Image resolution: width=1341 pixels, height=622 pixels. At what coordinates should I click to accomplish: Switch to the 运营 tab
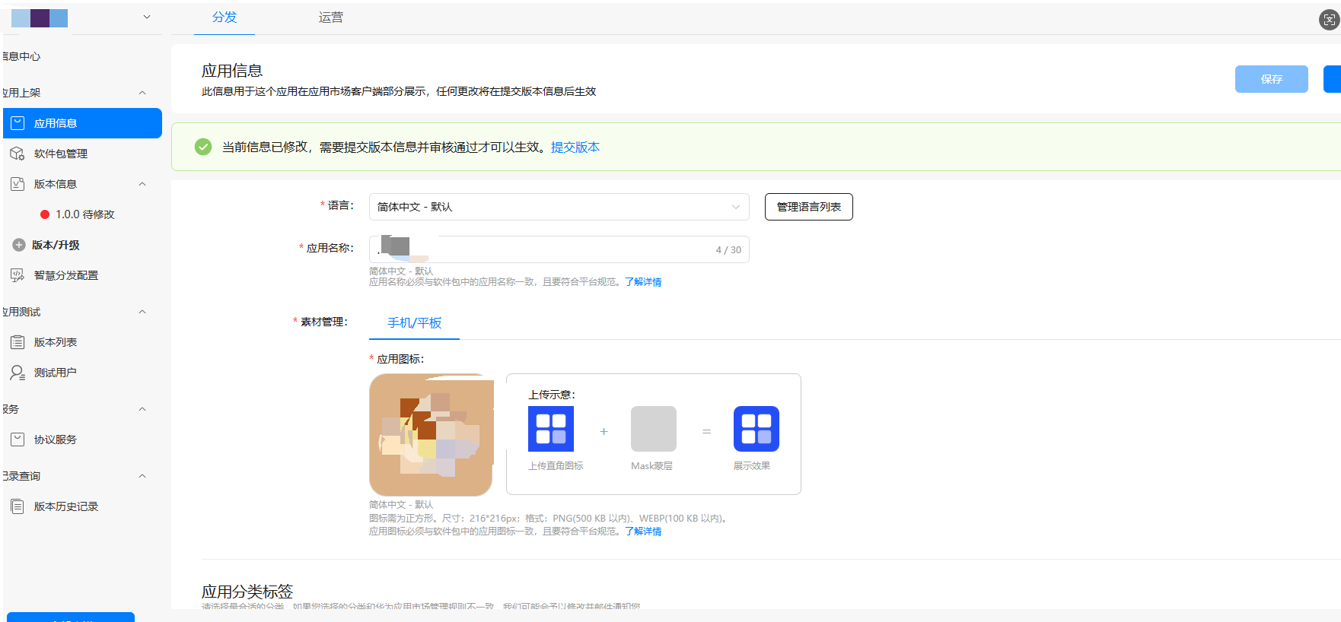point(330,17)
